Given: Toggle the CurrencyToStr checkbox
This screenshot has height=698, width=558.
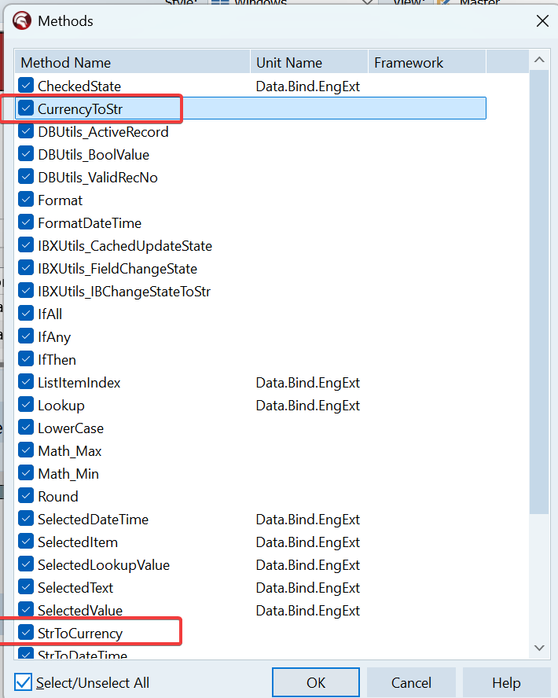Looking at the screenshot, I should (26, 108).
